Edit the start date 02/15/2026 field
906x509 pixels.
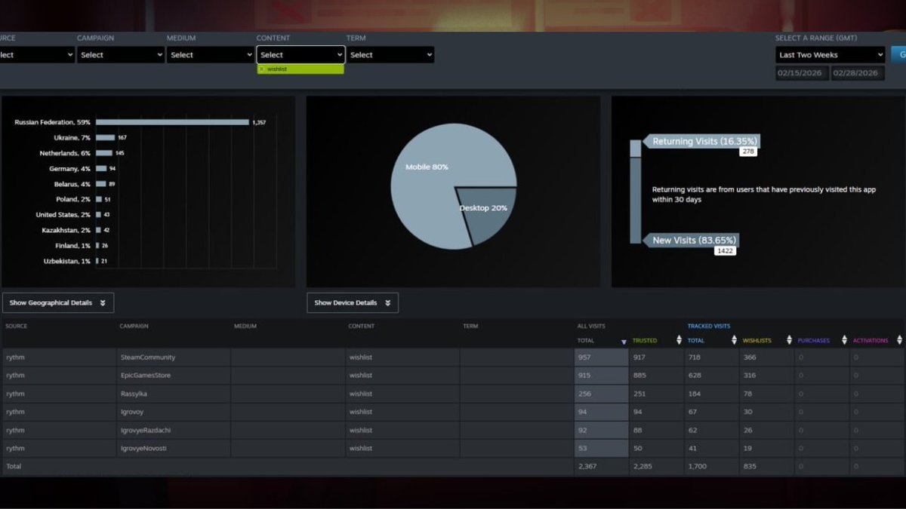click(802, 73)
